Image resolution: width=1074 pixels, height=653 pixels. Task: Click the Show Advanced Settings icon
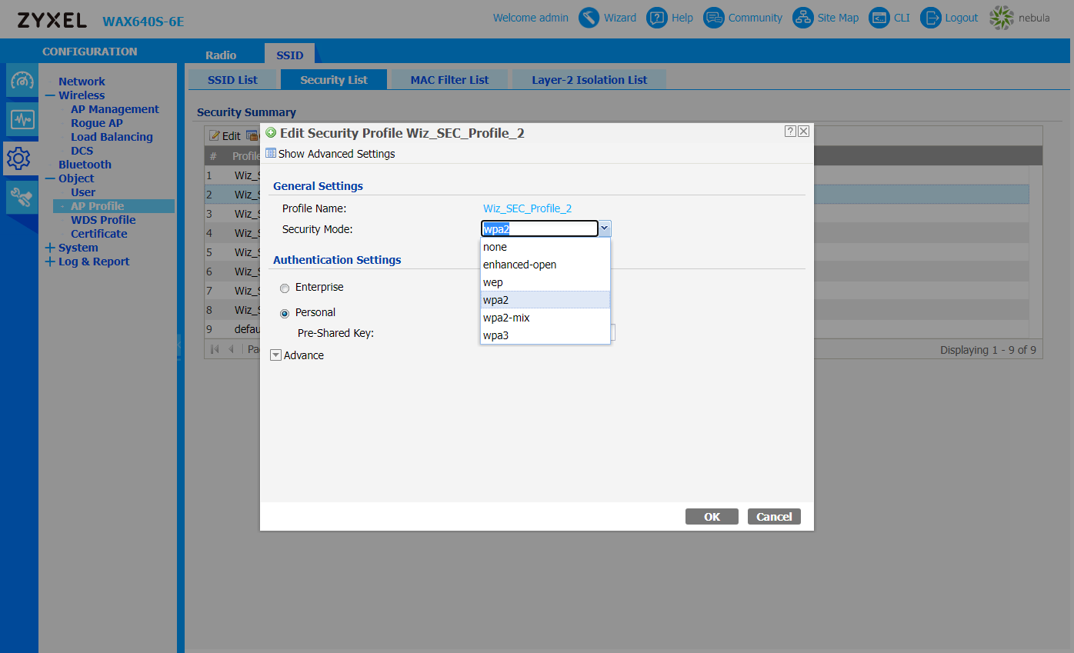[271, 153]
